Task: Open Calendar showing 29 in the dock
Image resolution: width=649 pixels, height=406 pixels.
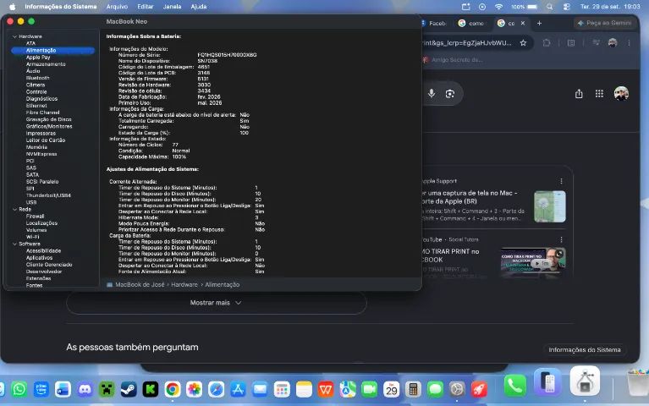Action: click(391, 389)
